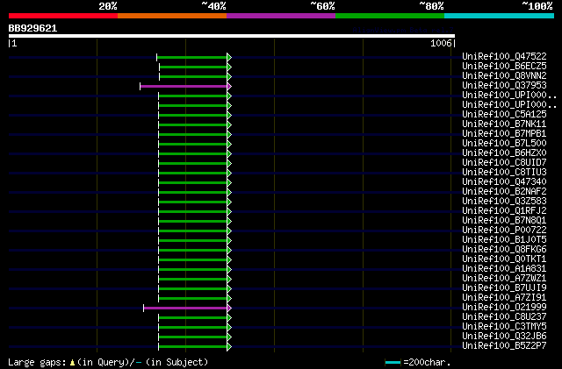Click the green alignment bar for P00722
This screenshot has height=369, width=562.
pyautogui.click(x=193, y=231)
